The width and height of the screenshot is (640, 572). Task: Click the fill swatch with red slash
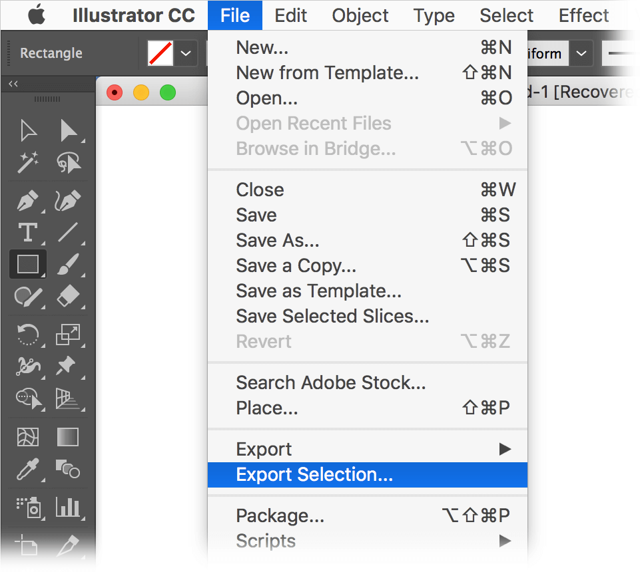[x=160, y=53]
